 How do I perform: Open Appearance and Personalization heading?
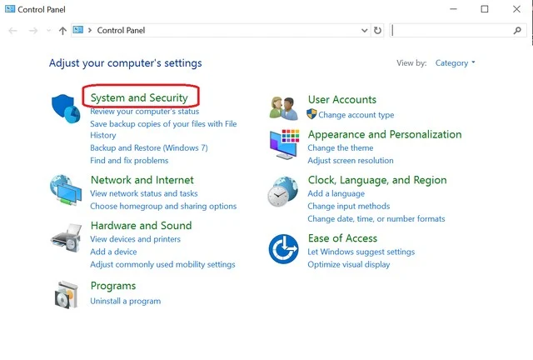pyautogui.click(x=385, y=134)
